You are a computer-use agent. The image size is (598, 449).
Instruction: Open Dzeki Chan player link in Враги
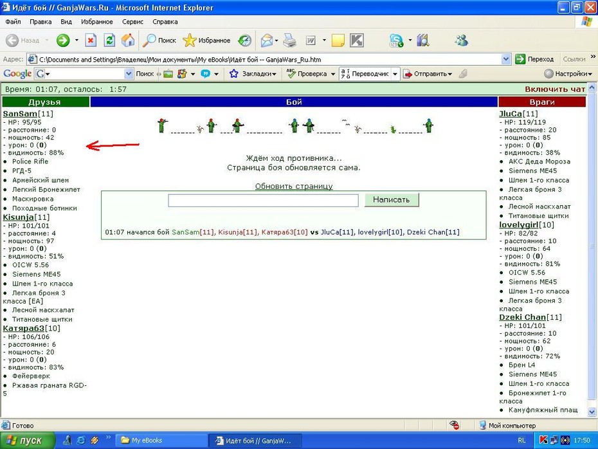click(x=523, y=317)
